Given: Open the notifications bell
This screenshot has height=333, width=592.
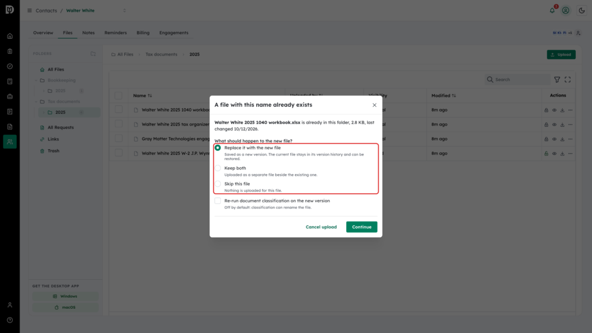Looking at the screenshot, I should (x=552, y=10).
